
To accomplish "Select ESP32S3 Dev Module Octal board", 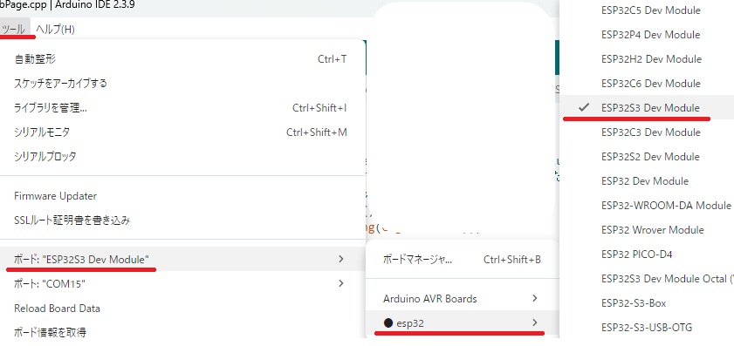I will point(647,279).
